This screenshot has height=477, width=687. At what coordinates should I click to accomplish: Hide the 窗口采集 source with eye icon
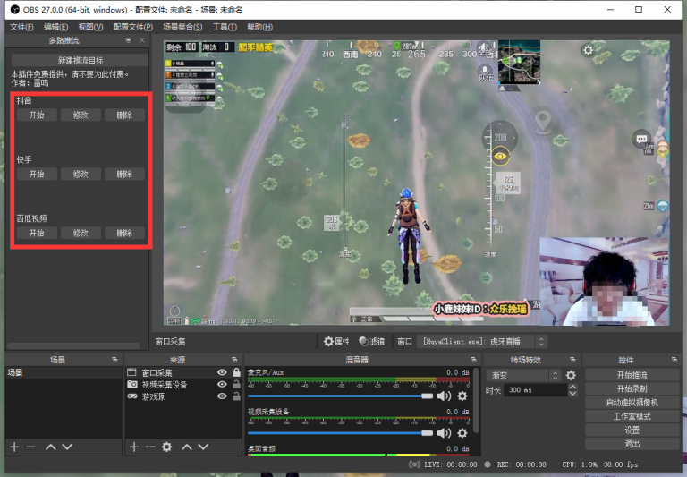[222, 372]
